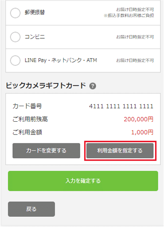The height and width of the screenshot is (227, 164).
Task: Click the 利用金額を指定する button
Action: click(x=120, y=151)
